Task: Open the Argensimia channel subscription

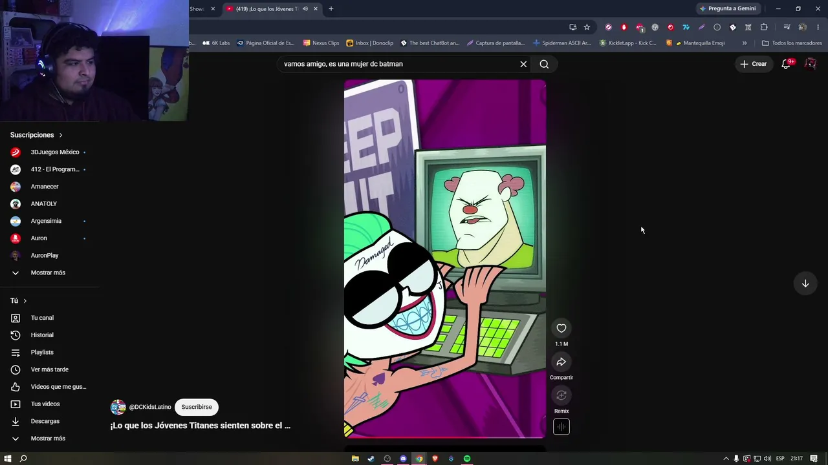Action: coord(49,221)
